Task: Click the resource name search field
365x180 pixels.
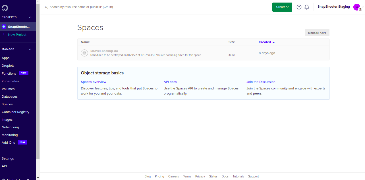Action: click(114, 7)
